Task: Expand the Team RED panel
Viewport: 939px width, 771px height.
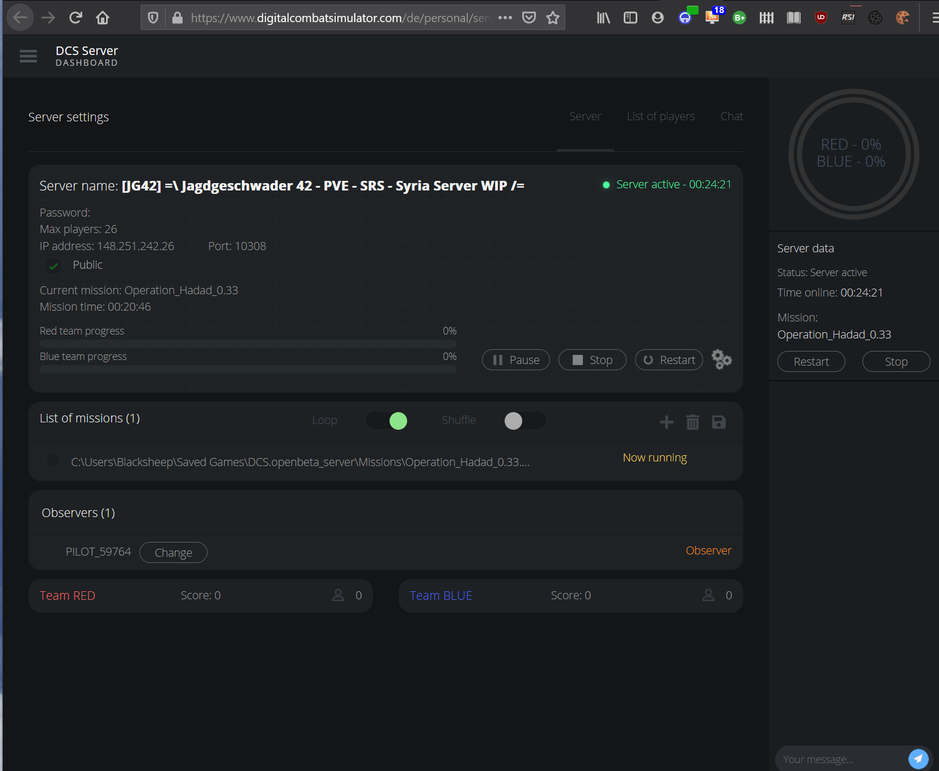Action: [201, 596]
